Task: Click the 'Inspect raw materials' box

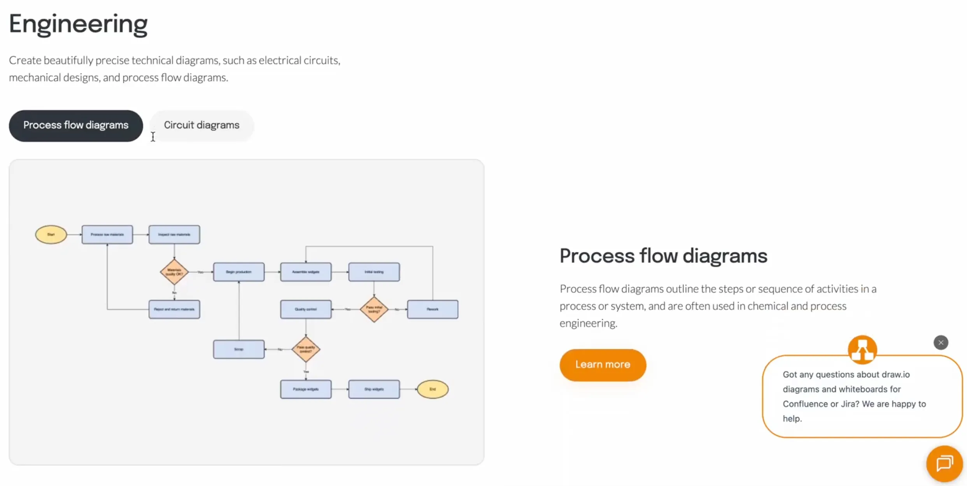Action: pos(174,234)
